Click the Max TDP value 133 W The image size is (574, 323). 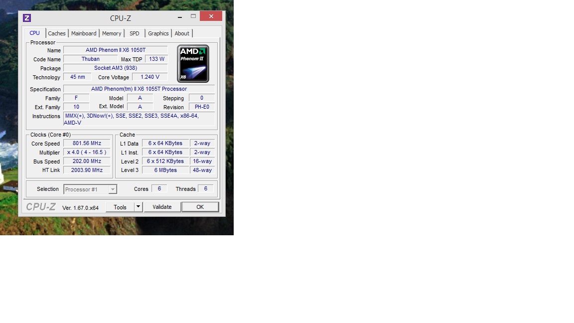click(156, 59)
